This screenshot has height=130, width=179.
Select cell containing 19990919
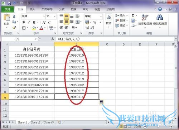(x=77, y=55)
